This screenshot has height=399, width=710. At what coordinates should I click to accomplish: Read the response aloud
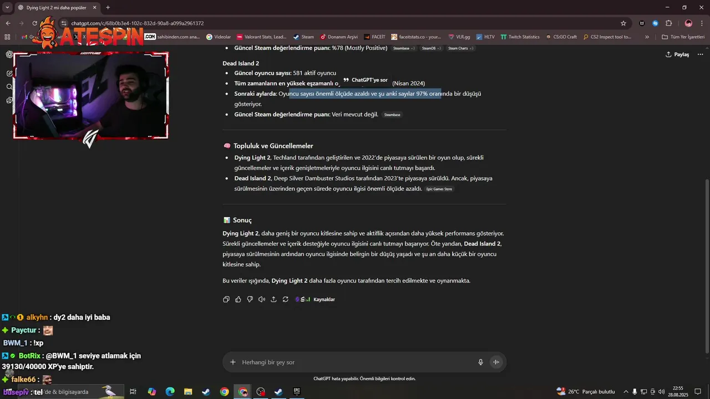tap(262, 299)
